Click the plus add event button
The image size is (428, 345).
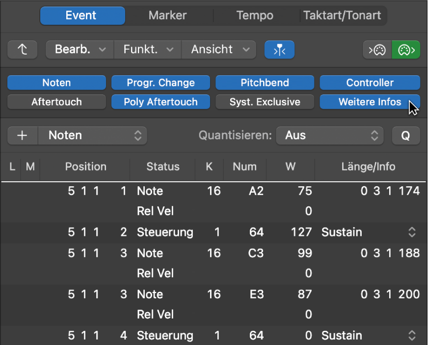coord(22,136)
